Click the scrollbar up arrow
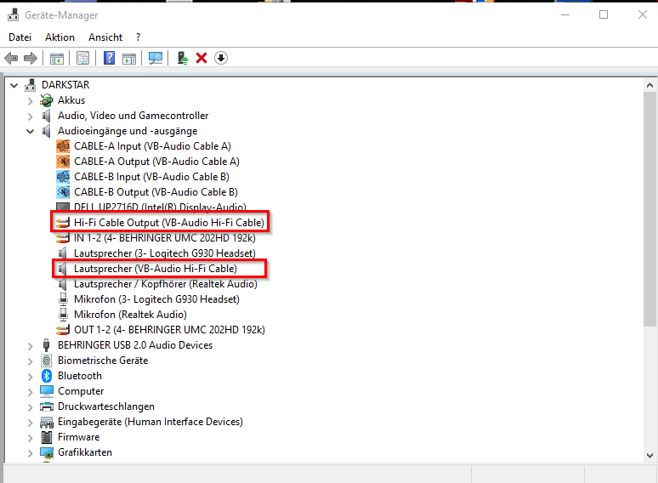This screenshot has width=658, height=483. click(649, 85)
